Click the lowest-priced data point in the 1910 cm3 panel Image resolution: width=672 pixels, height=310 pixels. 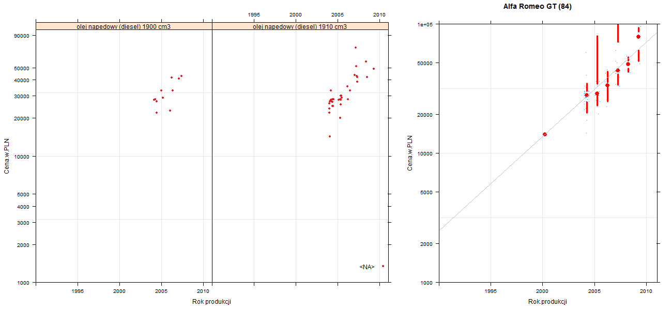330,136
